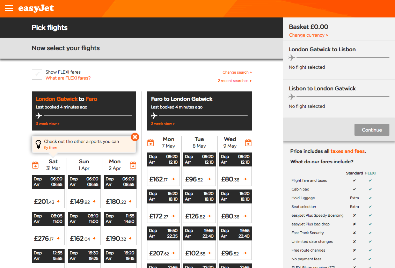The height and width of the screenshot is (268, 395).
Task: Close the other airports tip popup
Action: [135, 137]
